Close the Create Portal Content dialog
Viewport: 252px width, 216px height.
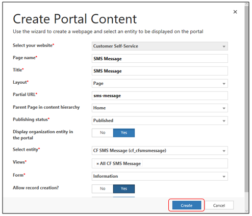235,12
